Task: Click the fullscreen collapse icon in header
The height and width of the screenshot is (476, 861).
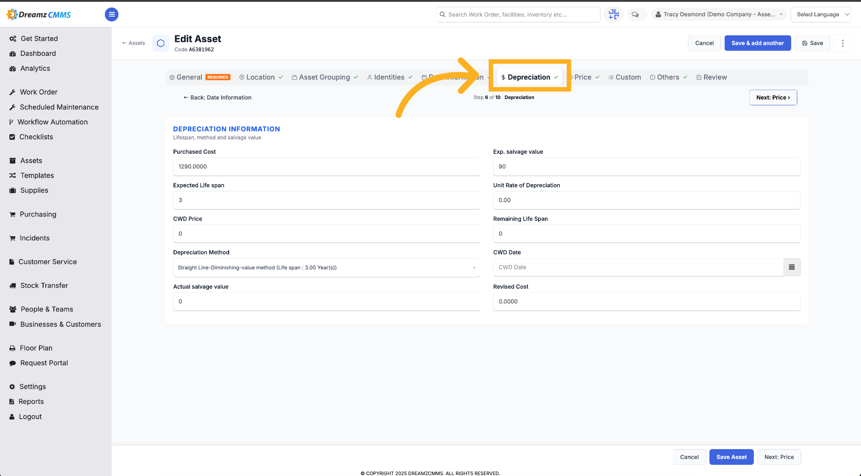Action: (613, 14)
